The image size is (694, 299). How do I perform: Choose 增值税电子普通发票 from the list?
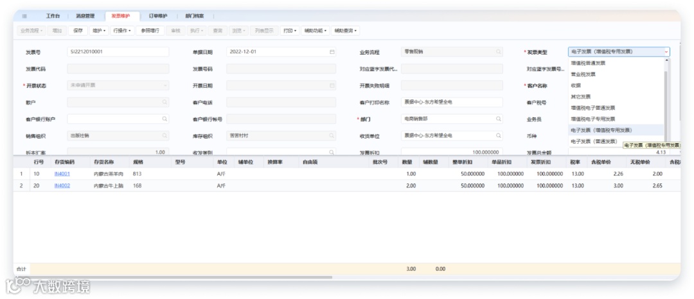point(616,108)
